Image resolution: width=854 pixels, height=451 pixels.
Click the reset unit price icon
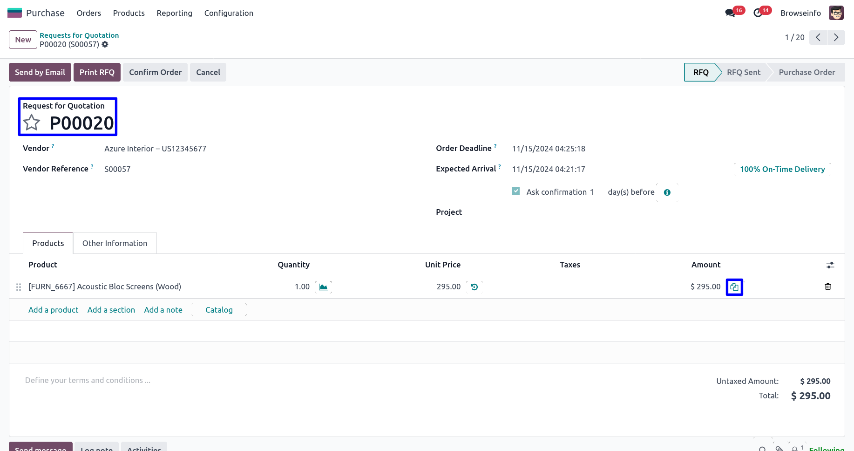(x=474, y=287)
